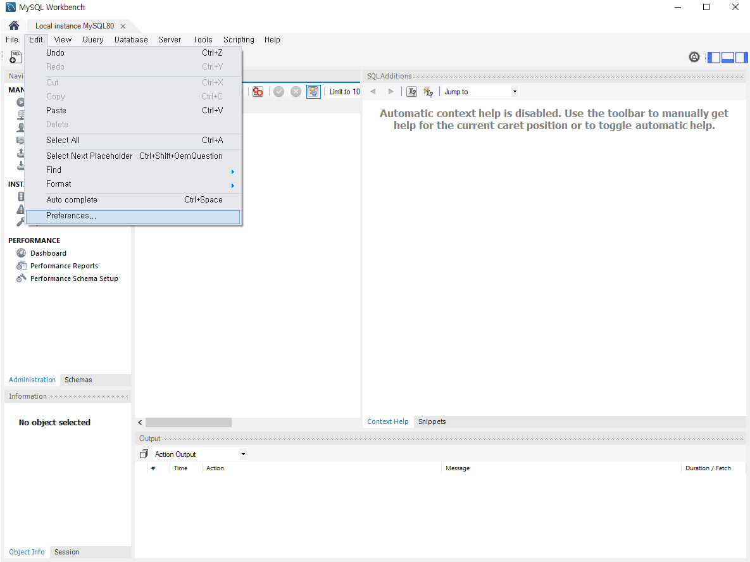Click the settings gear icon in the toolbar

694,58
